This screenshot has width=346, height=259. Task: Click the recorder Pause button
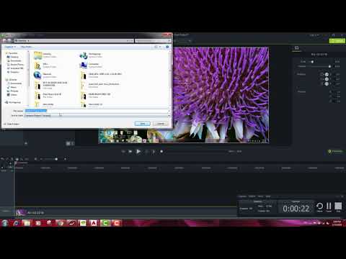point(329,207)
